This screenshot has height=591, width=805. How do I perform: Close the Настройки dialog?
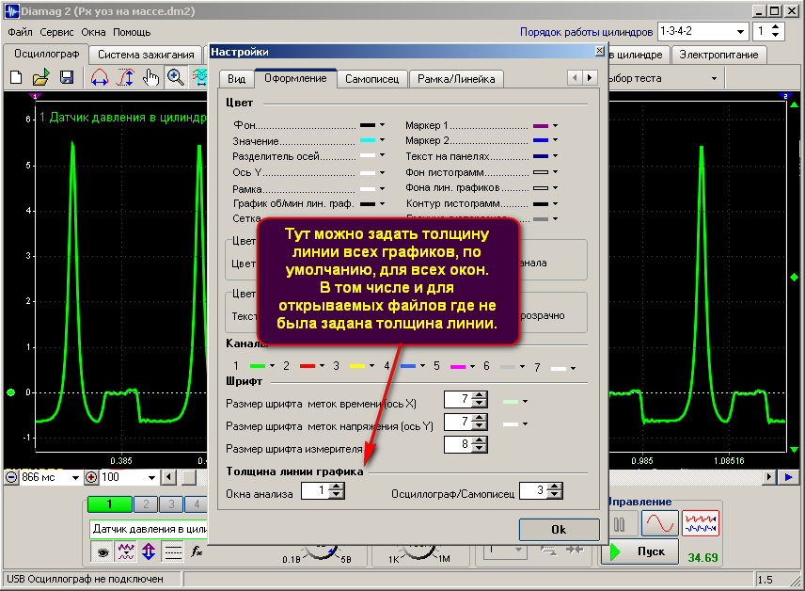pos(599,51)
